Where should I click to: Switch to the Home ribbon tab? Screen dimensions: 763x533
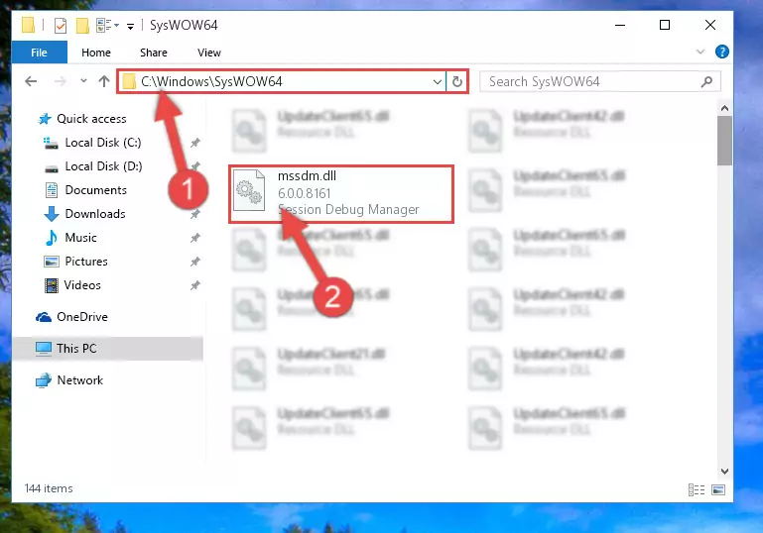click(x=96, y=53)
